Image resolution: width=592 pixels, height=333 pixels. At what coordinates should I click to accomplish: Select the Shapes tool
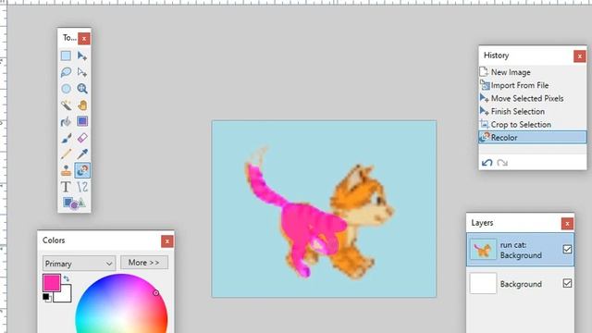[74, 203]
